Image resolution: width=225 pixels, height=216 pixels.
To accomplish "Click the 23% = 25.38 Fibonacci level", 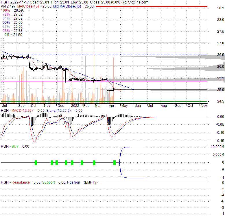I will 13,31.
